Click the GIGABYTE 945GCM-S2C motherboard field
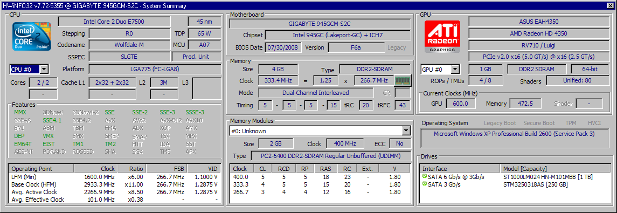 320,24
